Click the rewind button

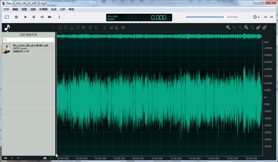pyautogui.click(x=42, y=17)
